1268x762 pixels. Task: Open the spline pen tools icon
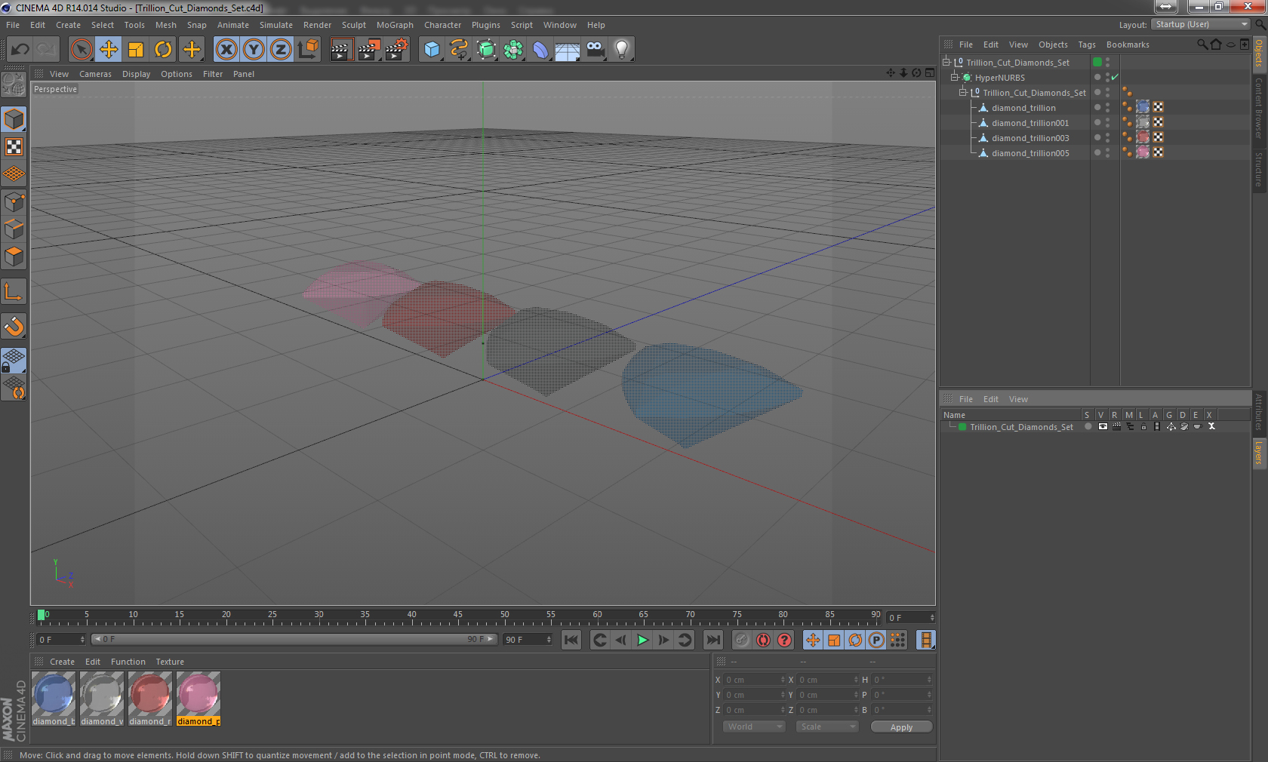pos(459,50)
